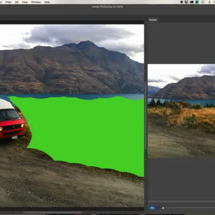Open the View menu

coord(24,2)
